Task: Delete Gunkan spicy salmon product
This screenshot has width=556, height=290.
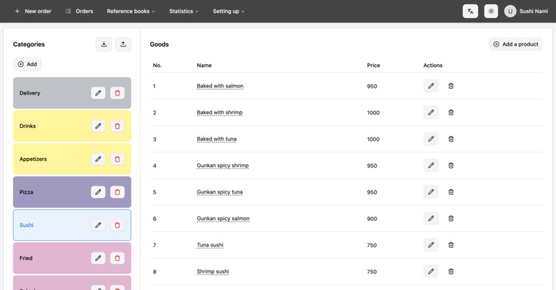Action: (x=451, y=218)
